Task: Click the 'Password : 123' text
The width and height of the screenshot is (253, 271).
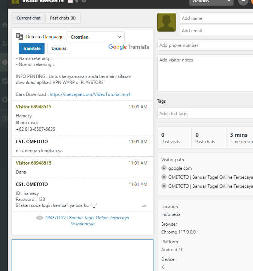Action: pos(30,199)
